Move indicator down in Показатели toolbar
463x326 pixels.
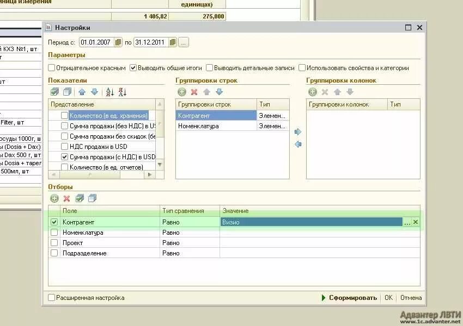coord(94,92)
